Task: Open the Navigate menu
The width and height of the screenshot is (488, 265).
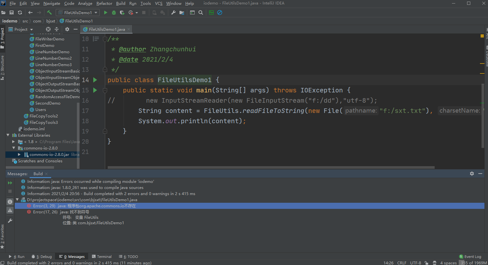Action: tap(51, 3)
